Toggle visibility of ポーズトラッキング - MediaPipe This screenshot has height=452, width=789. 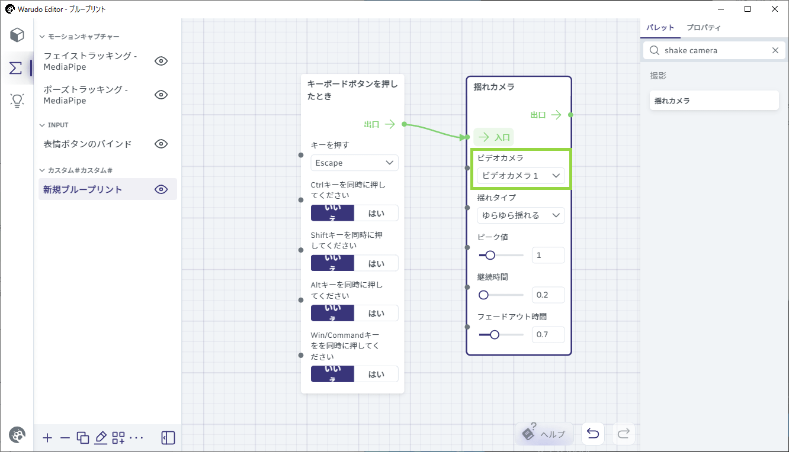click(x=161, y=95)
